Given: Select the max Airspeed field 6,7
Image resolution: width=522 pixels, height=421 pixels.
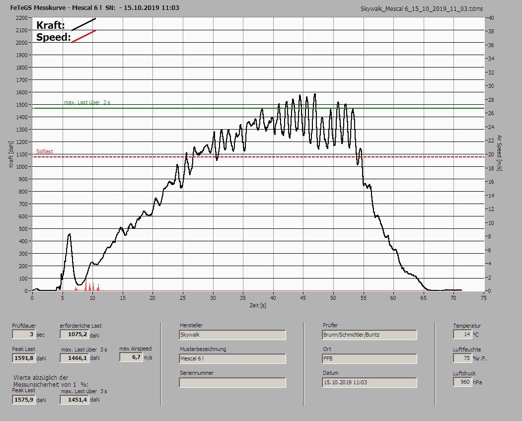Looking at the screenshot, I should pyautogui.click(x=131, y=357).
